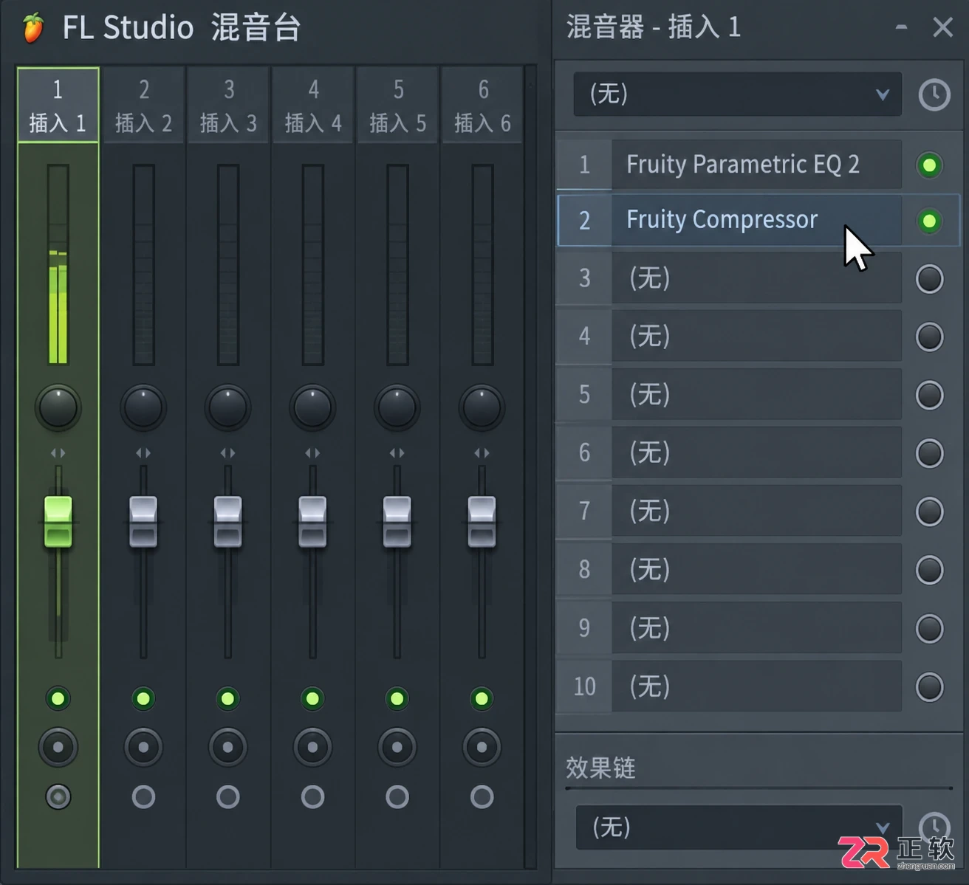Click stereo separation arrows on Insert 1
969x885 pixels.
pos(58,452)
